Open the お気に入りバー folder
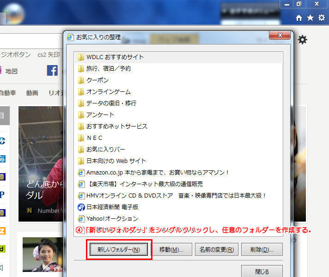The height and width of the screenshot is (277, 329). [x=105, y=149]
